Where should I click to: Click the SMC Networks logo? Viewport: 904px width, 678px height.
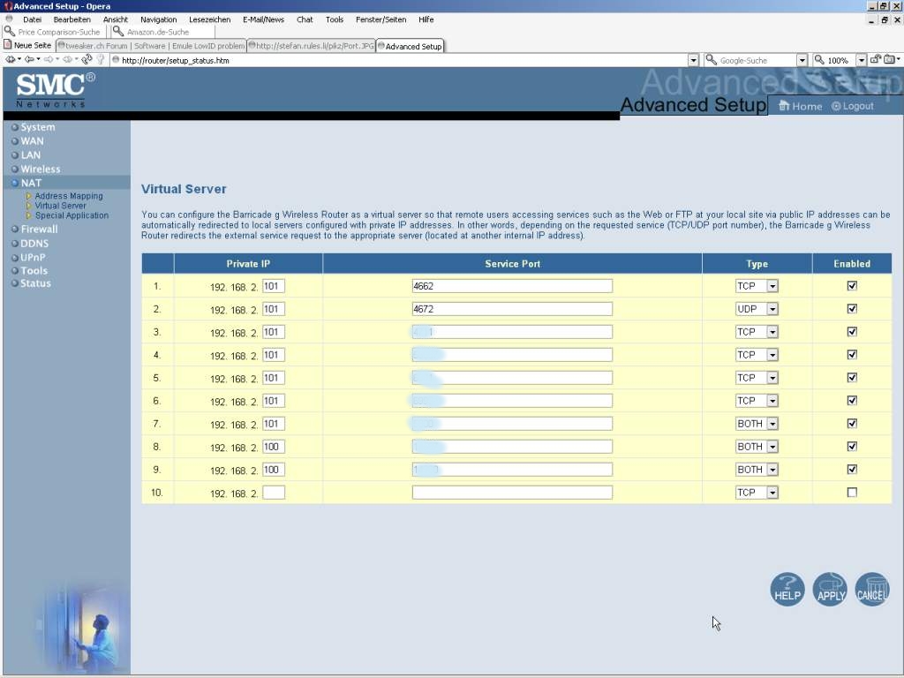tap(55, 89)
